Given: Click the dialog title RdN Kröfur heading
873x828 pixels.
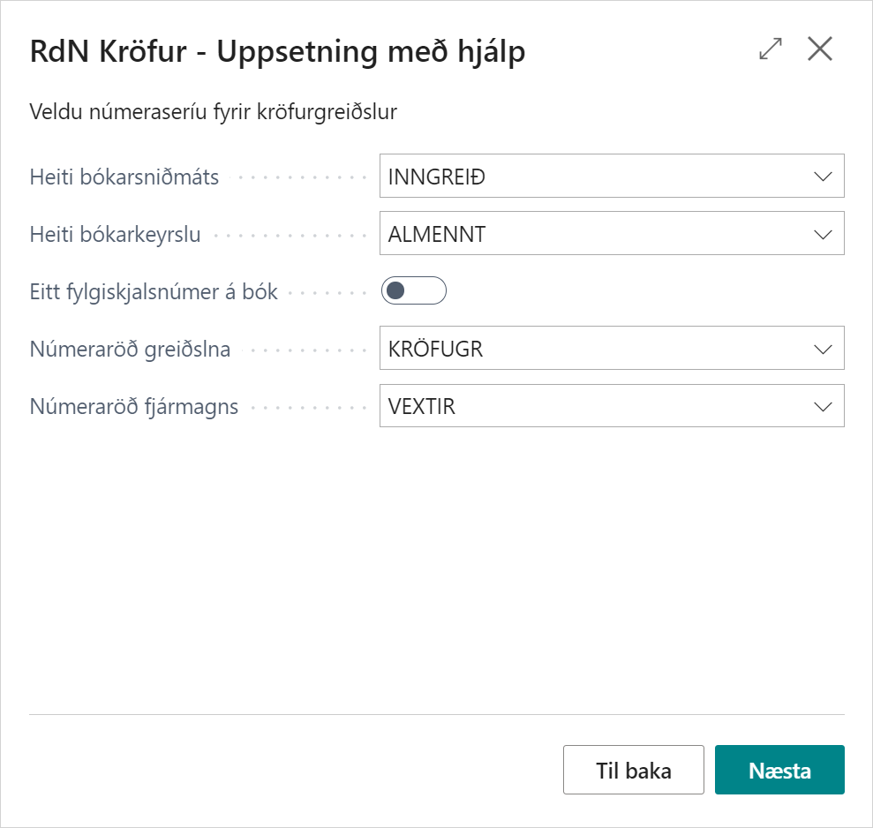Looking at the screenshot, I should [277, 52].
